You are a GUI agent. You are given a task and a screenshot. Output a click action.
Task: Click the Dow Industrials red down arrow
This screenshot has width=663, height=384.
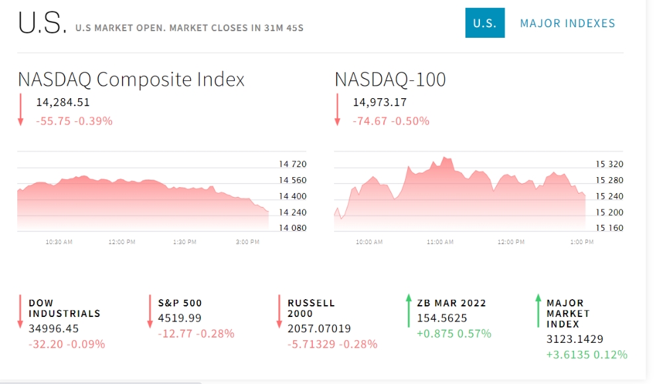[20, 312]
